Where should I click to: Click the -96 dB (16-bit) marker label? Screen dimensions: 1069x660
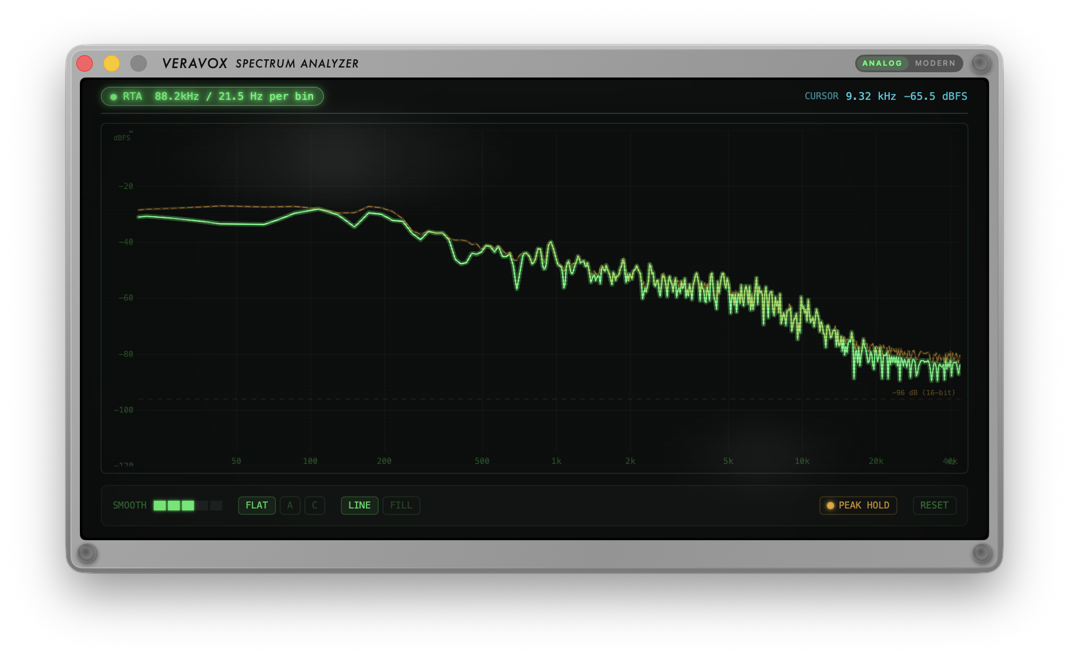(923, 392)
